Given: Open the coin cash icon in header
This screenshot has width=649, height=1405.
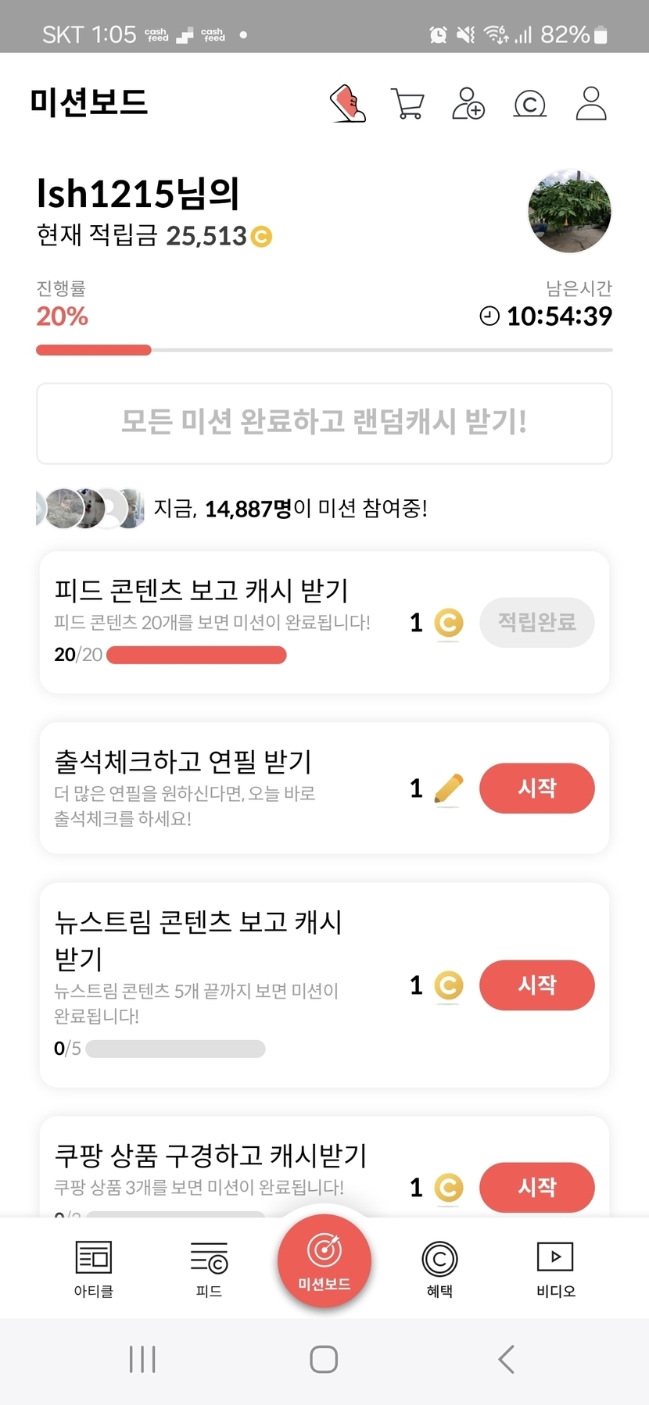Looking at the screenshot, I should tap(529, 104).
